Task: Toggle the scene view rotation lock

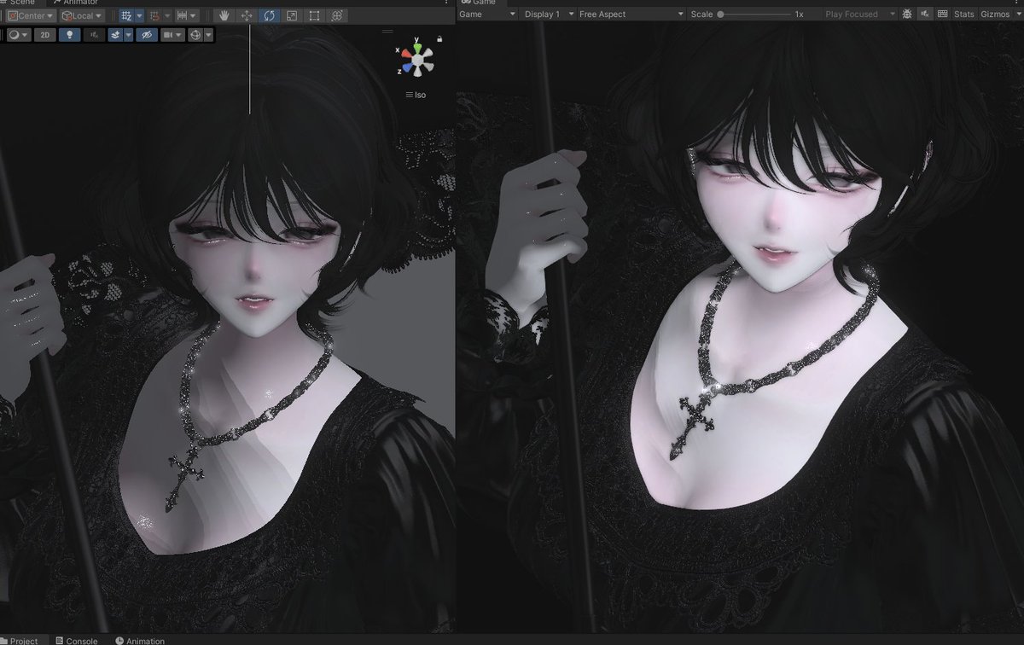Action: click(x=439, y=39)
